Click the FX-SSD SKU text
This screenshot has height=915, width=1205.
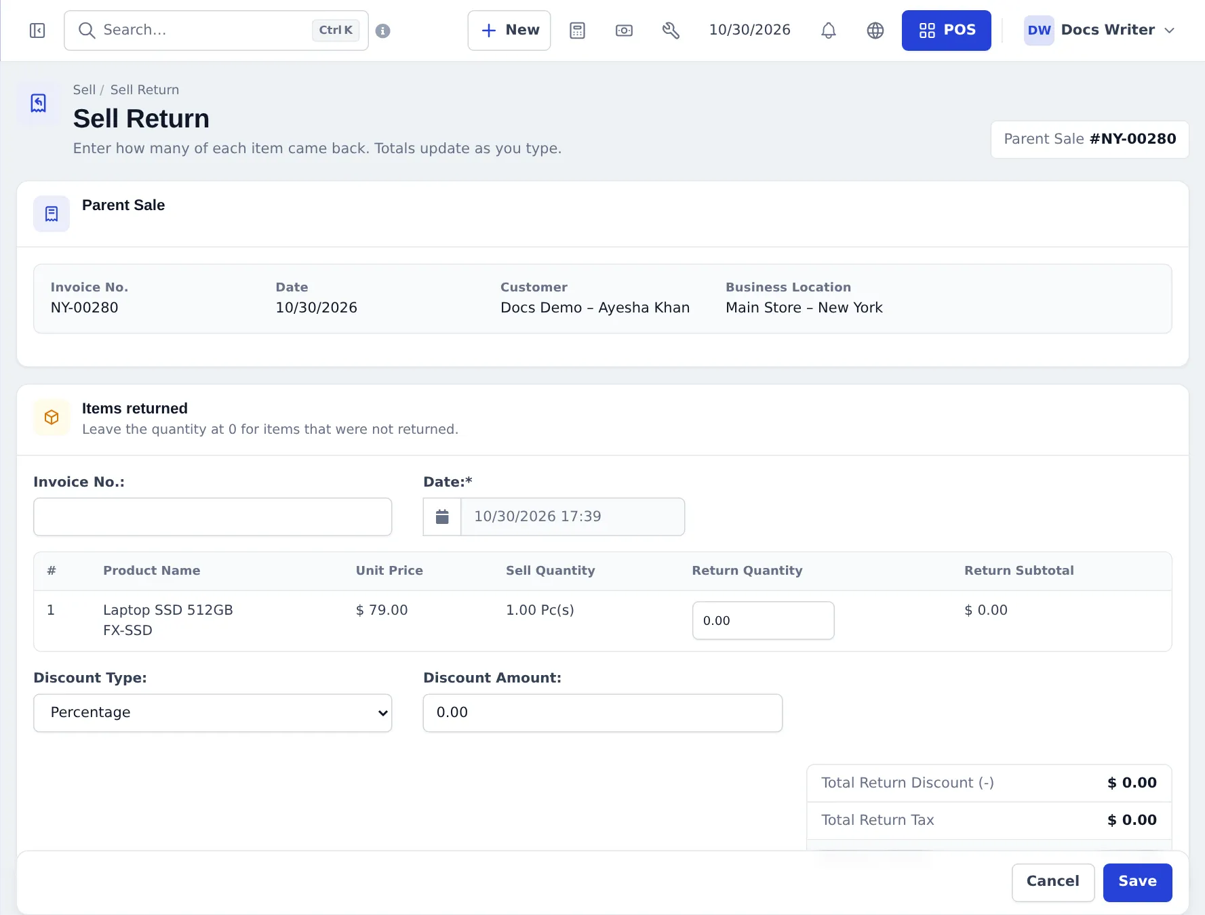click(127, 631)
